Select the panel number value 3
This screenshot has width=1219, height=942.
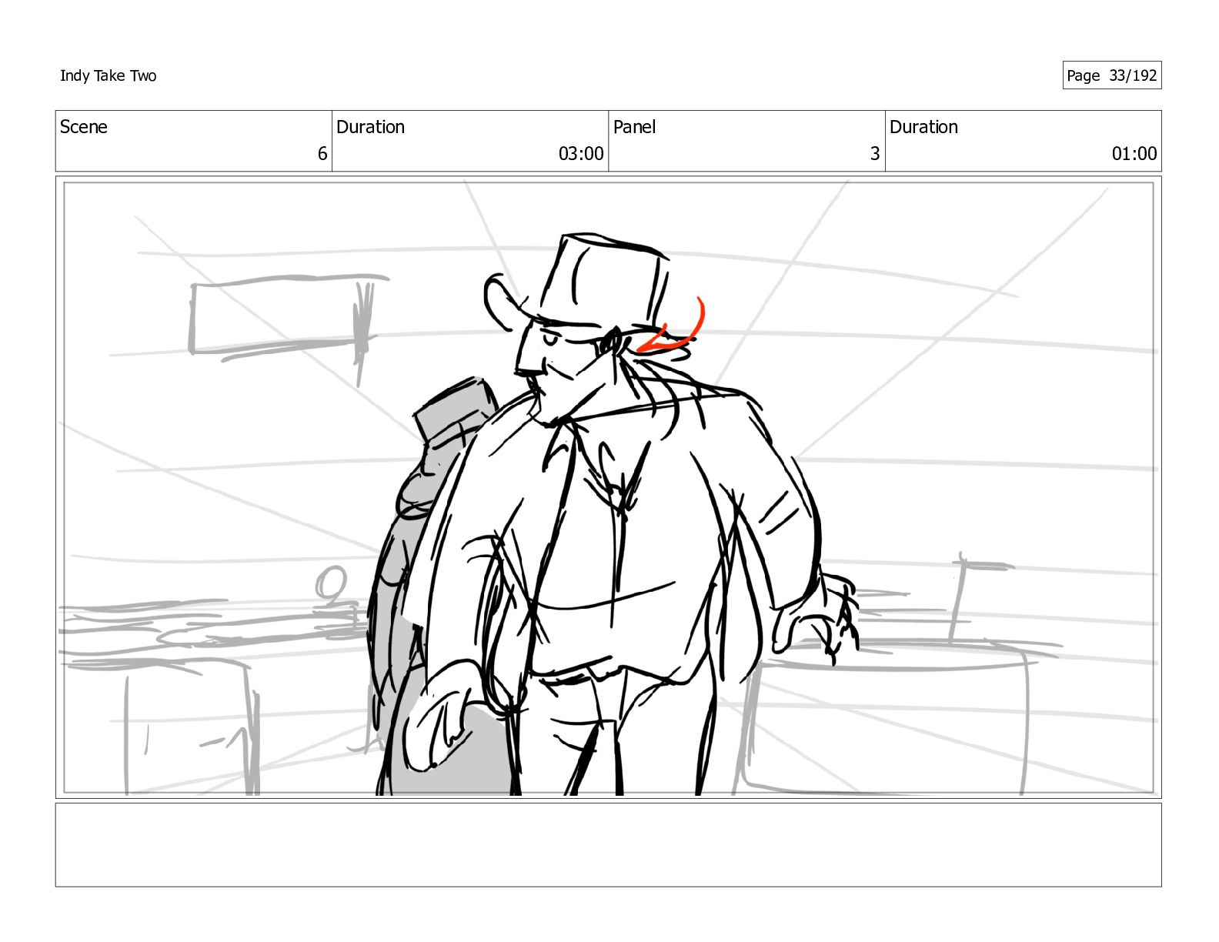click(875, 154)
